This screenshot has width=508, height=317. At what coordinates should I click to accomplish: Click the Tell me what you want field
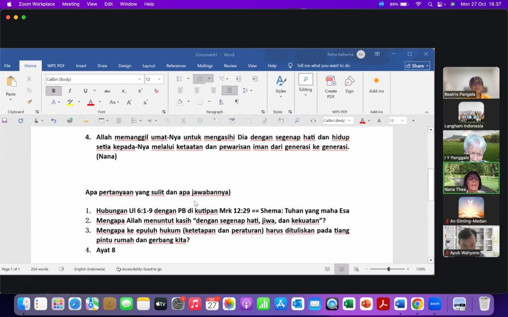click(323, 66)
